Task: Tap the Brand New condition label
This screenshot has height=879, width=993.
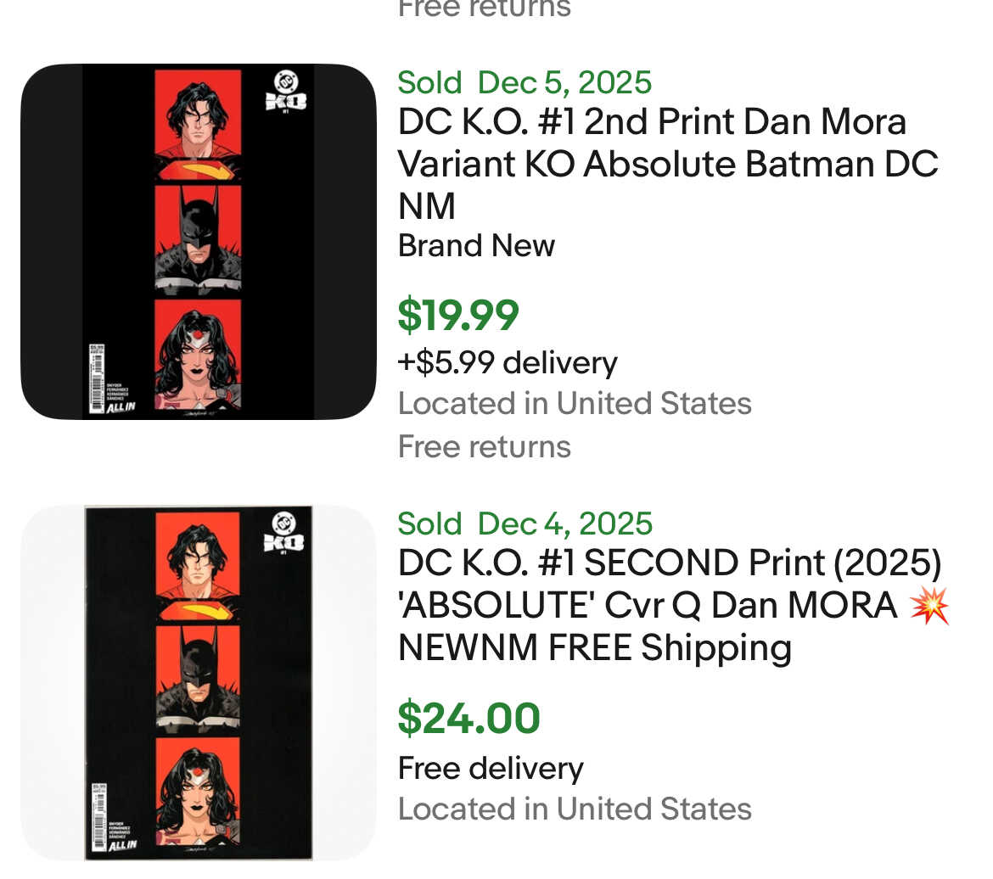Action: point(476,246)
